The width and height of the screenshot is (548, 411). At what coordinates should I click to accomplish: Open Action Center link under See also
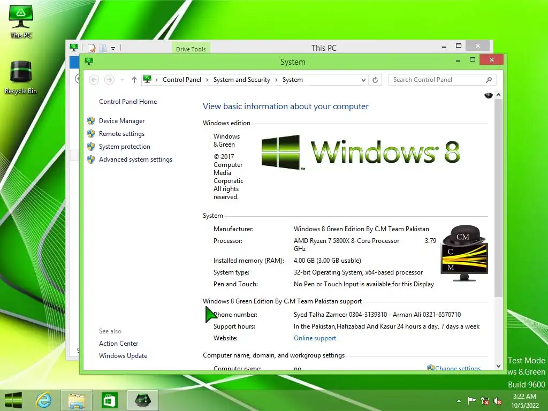[x=118, y=344]
